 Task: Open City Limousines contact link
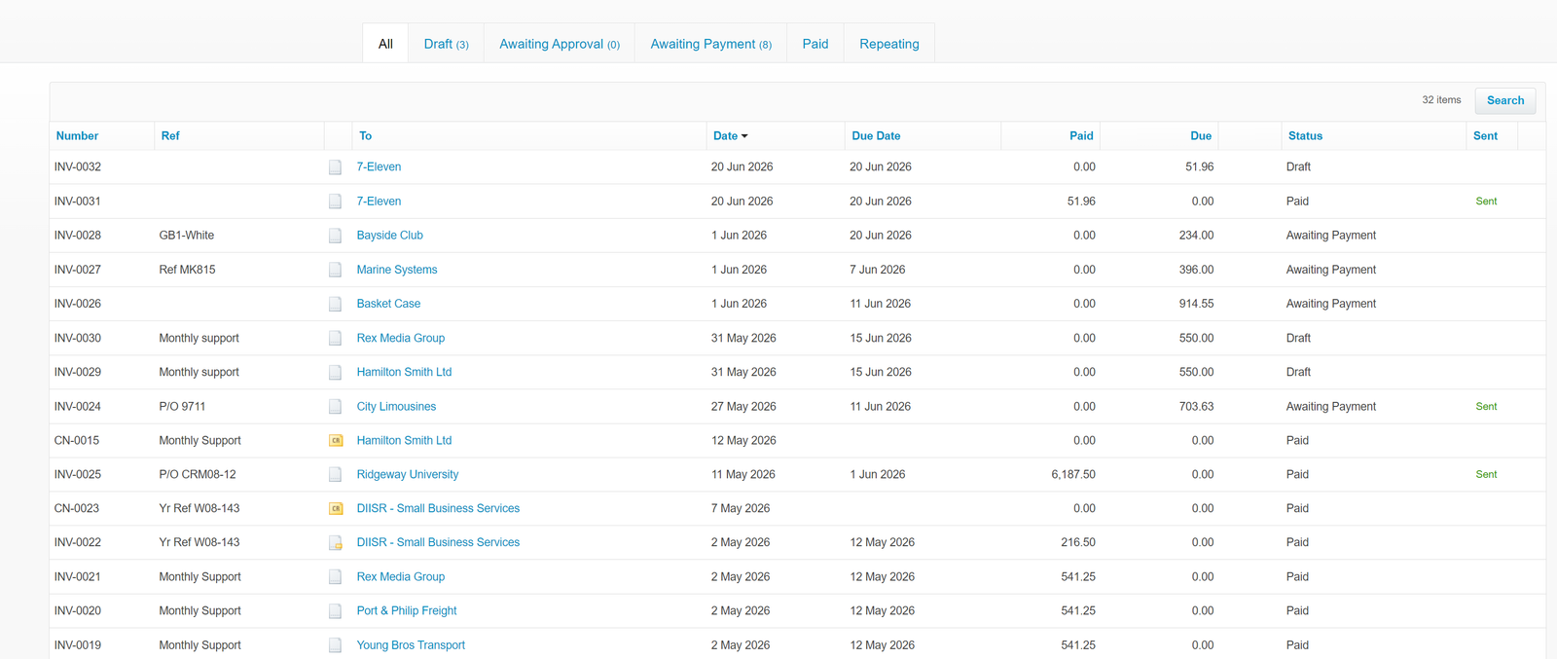point(396,406)
